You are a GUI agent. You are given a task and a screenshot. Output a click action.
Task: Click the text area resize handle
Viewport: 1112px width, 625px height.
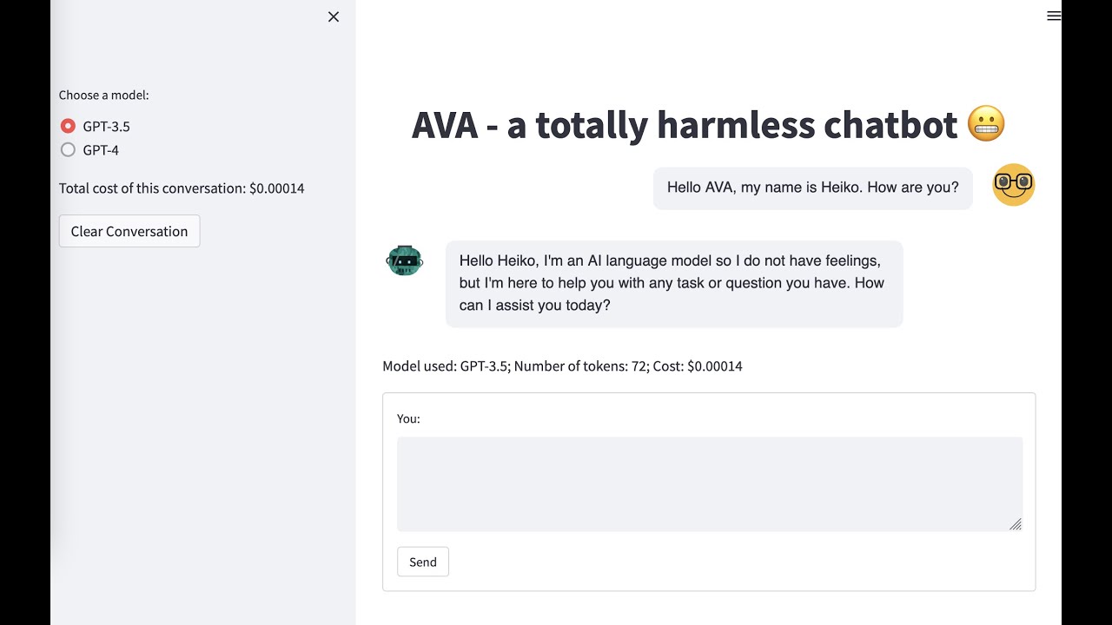[x=1016, y=524]
